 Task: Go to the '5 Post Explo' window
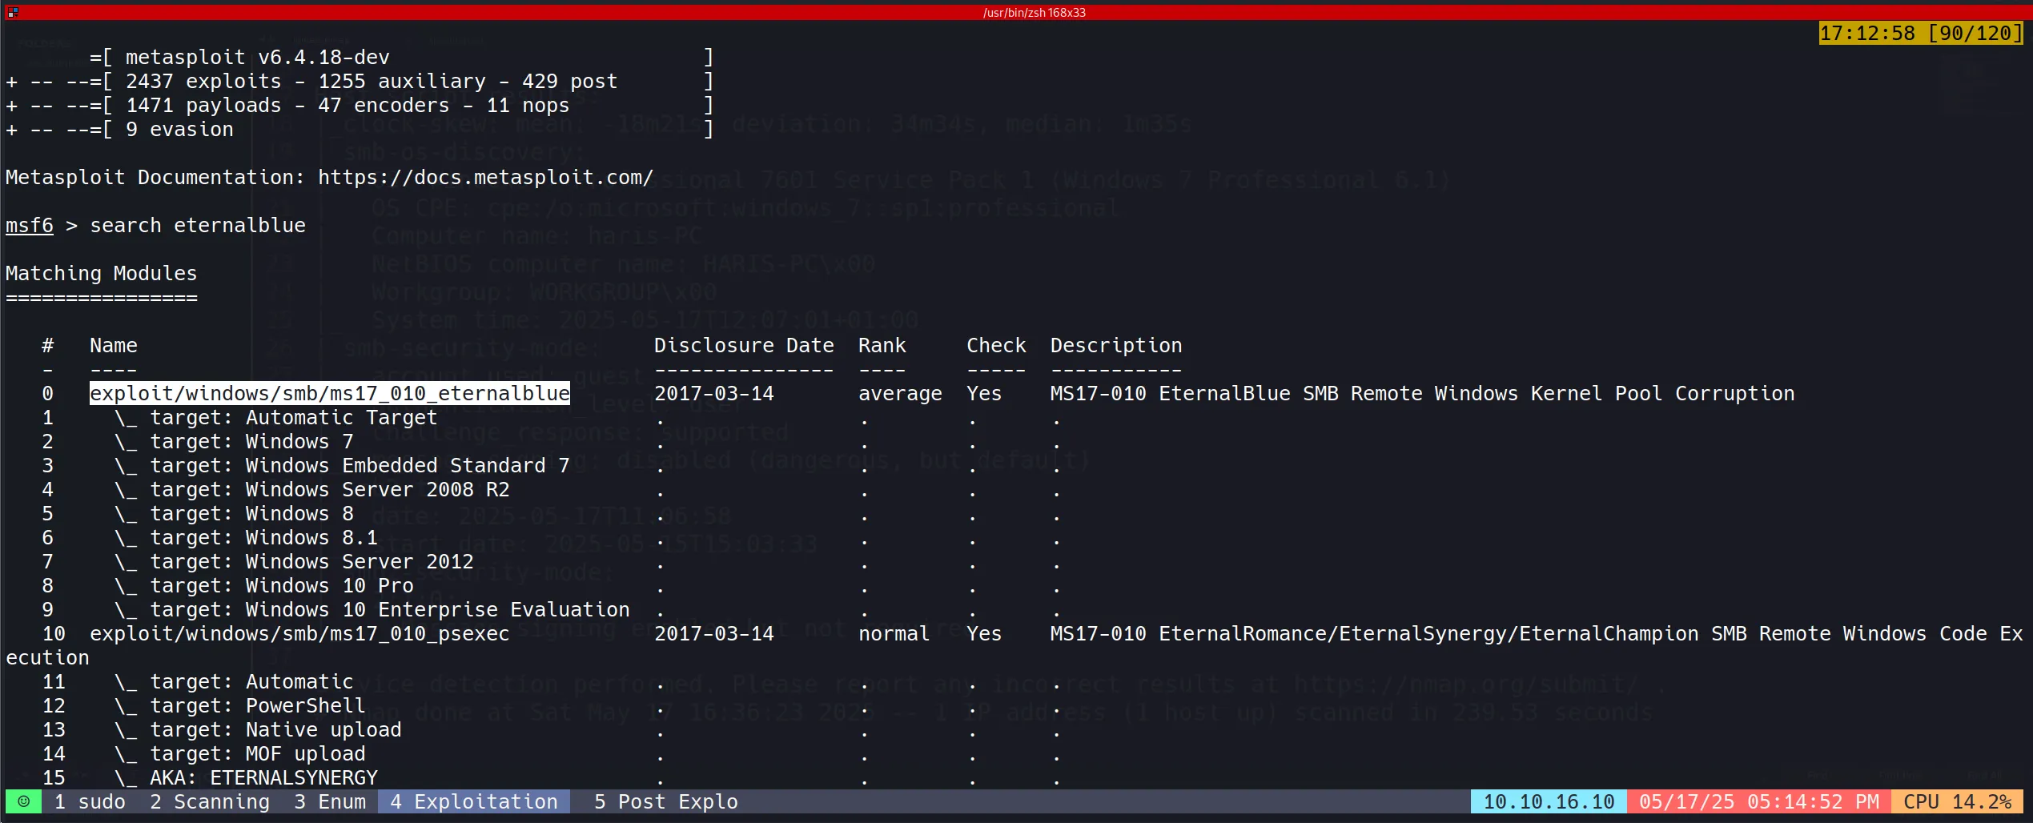point(665,801)
